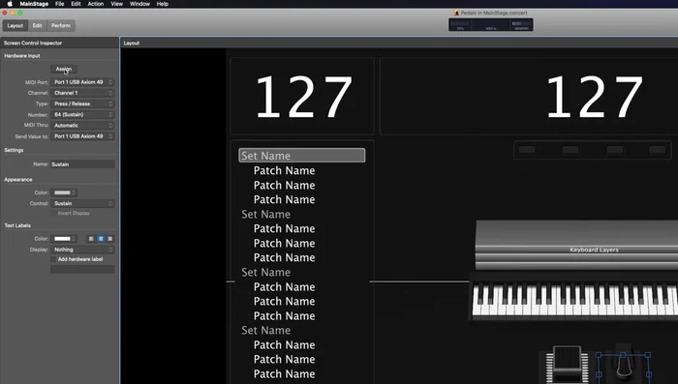Click the concert document icon in title bar

click(456, 13)
